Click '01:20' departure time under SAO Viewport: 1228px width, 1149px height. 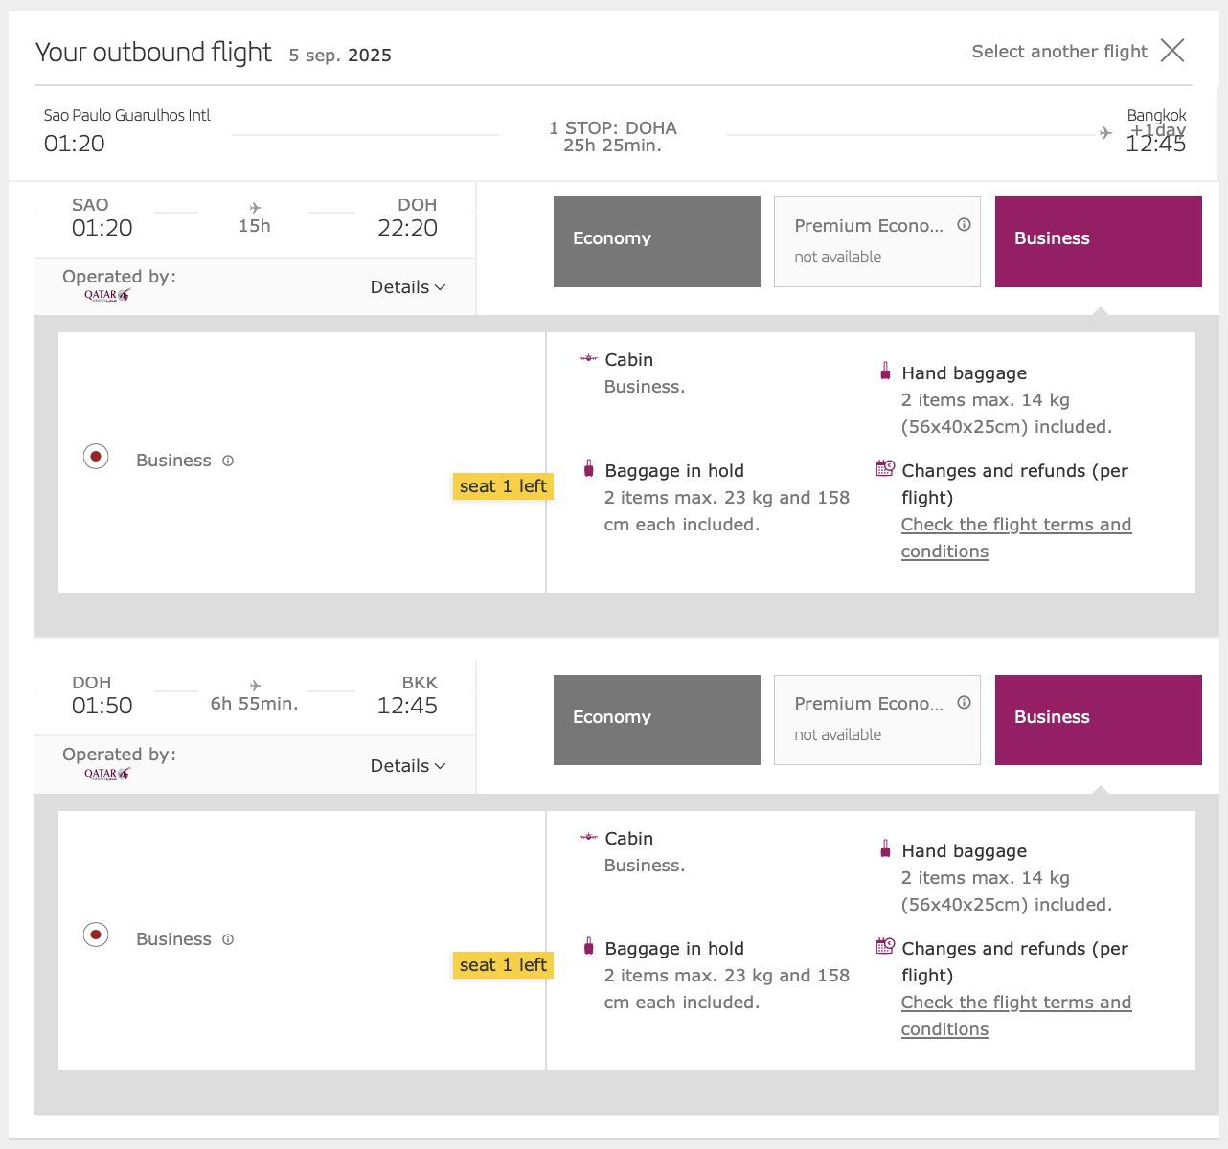pos(102,228)
